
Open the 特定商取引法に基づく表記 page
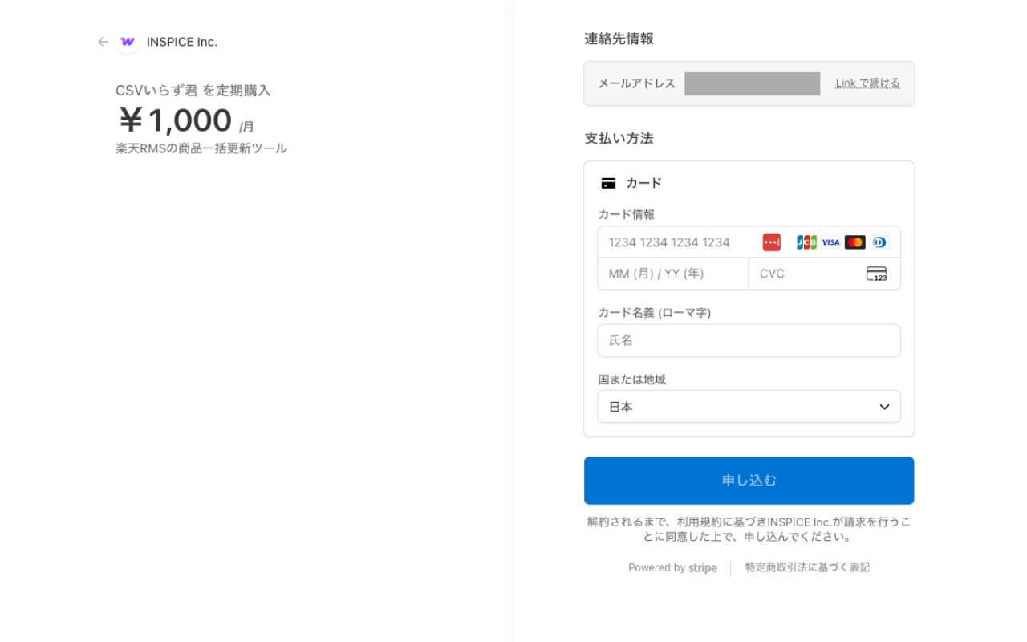click(806, 567)
